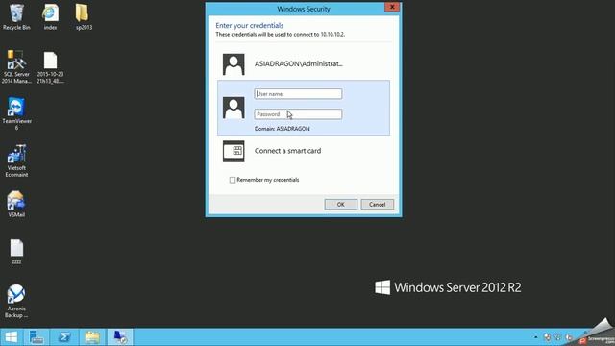This screenshot has width=615, height=346.
Task: Launch SQL Server 2014 Management shortcut
Action: click(x=16, y=66)
